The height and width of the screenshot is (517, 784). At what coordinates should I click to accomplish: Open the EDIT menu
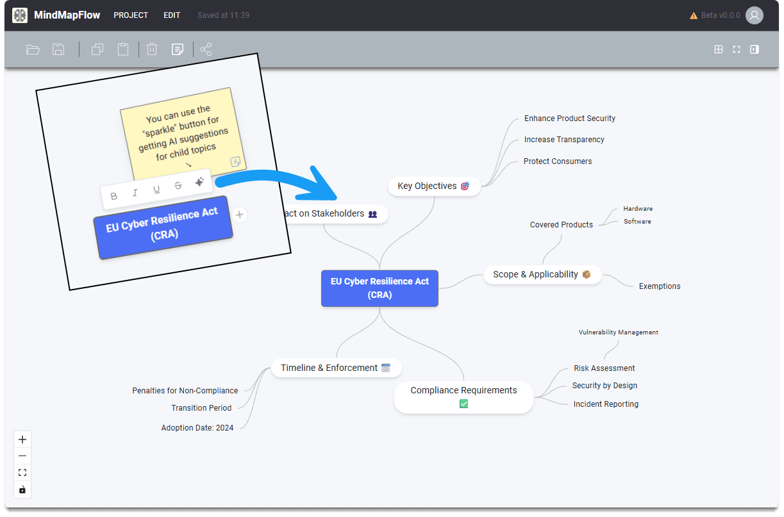[172, 15]
